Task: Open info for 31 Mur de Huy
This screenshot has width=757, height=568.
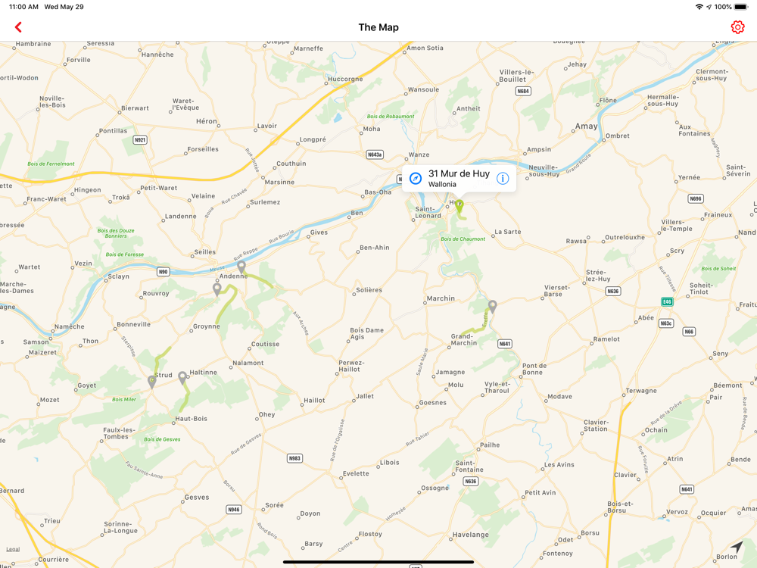Action: (x=503, y=179)
